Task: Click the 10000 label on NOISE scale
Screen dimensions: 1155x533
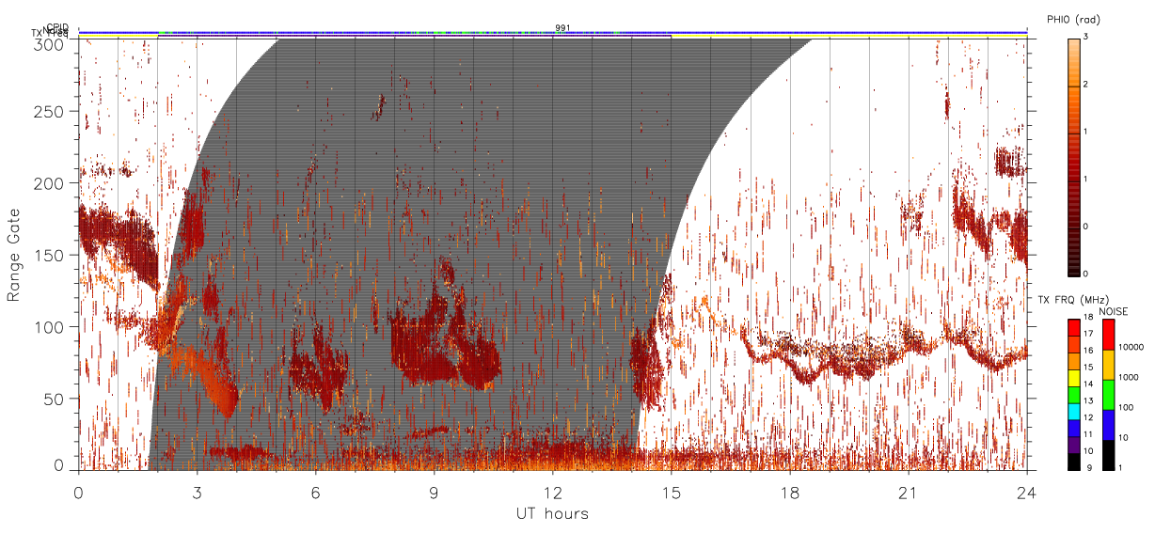Action: click(x=1131, y=347)
